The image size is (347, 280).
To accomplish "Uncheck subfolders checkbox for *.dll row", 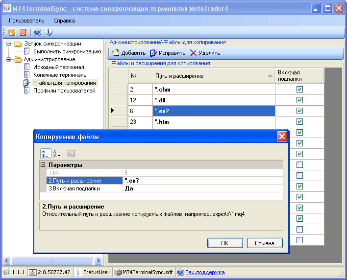I will pyautogui.click(x=299, y=100).
